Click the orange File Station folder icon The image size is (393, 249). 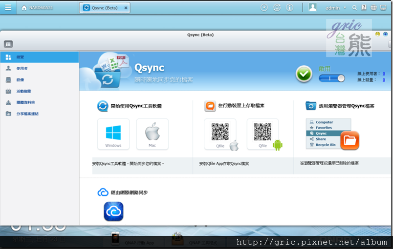tap(349, 140)
